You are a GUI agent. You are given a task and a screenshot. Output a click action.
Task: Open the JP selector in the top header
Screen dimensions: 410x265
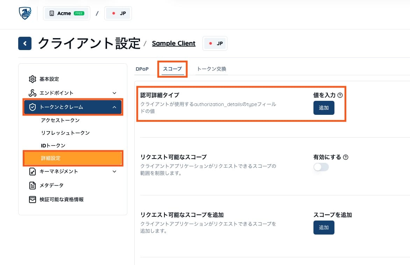[x=118, y=13]
